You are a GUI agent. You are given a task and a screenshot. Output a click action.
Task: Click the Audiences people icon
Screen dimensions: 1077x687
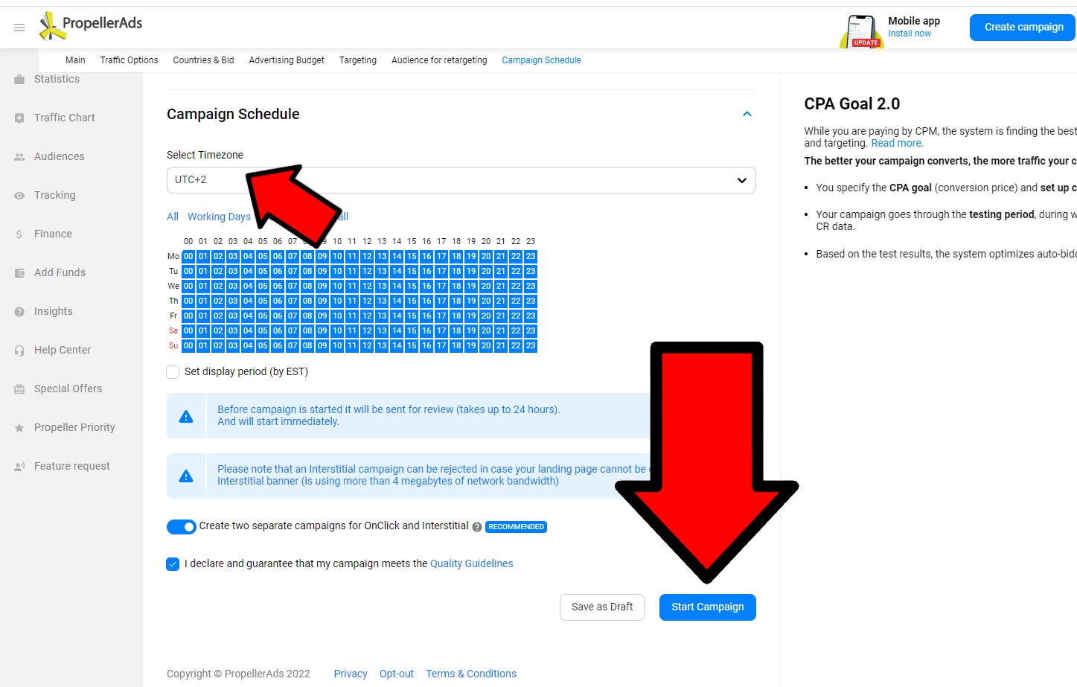point(19,156)
